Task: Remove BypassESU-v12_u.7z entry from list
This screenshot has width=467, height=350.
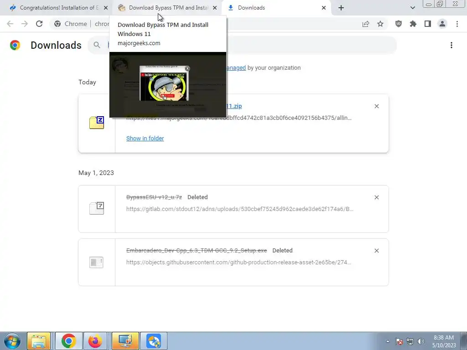Action: coord(377,197)
